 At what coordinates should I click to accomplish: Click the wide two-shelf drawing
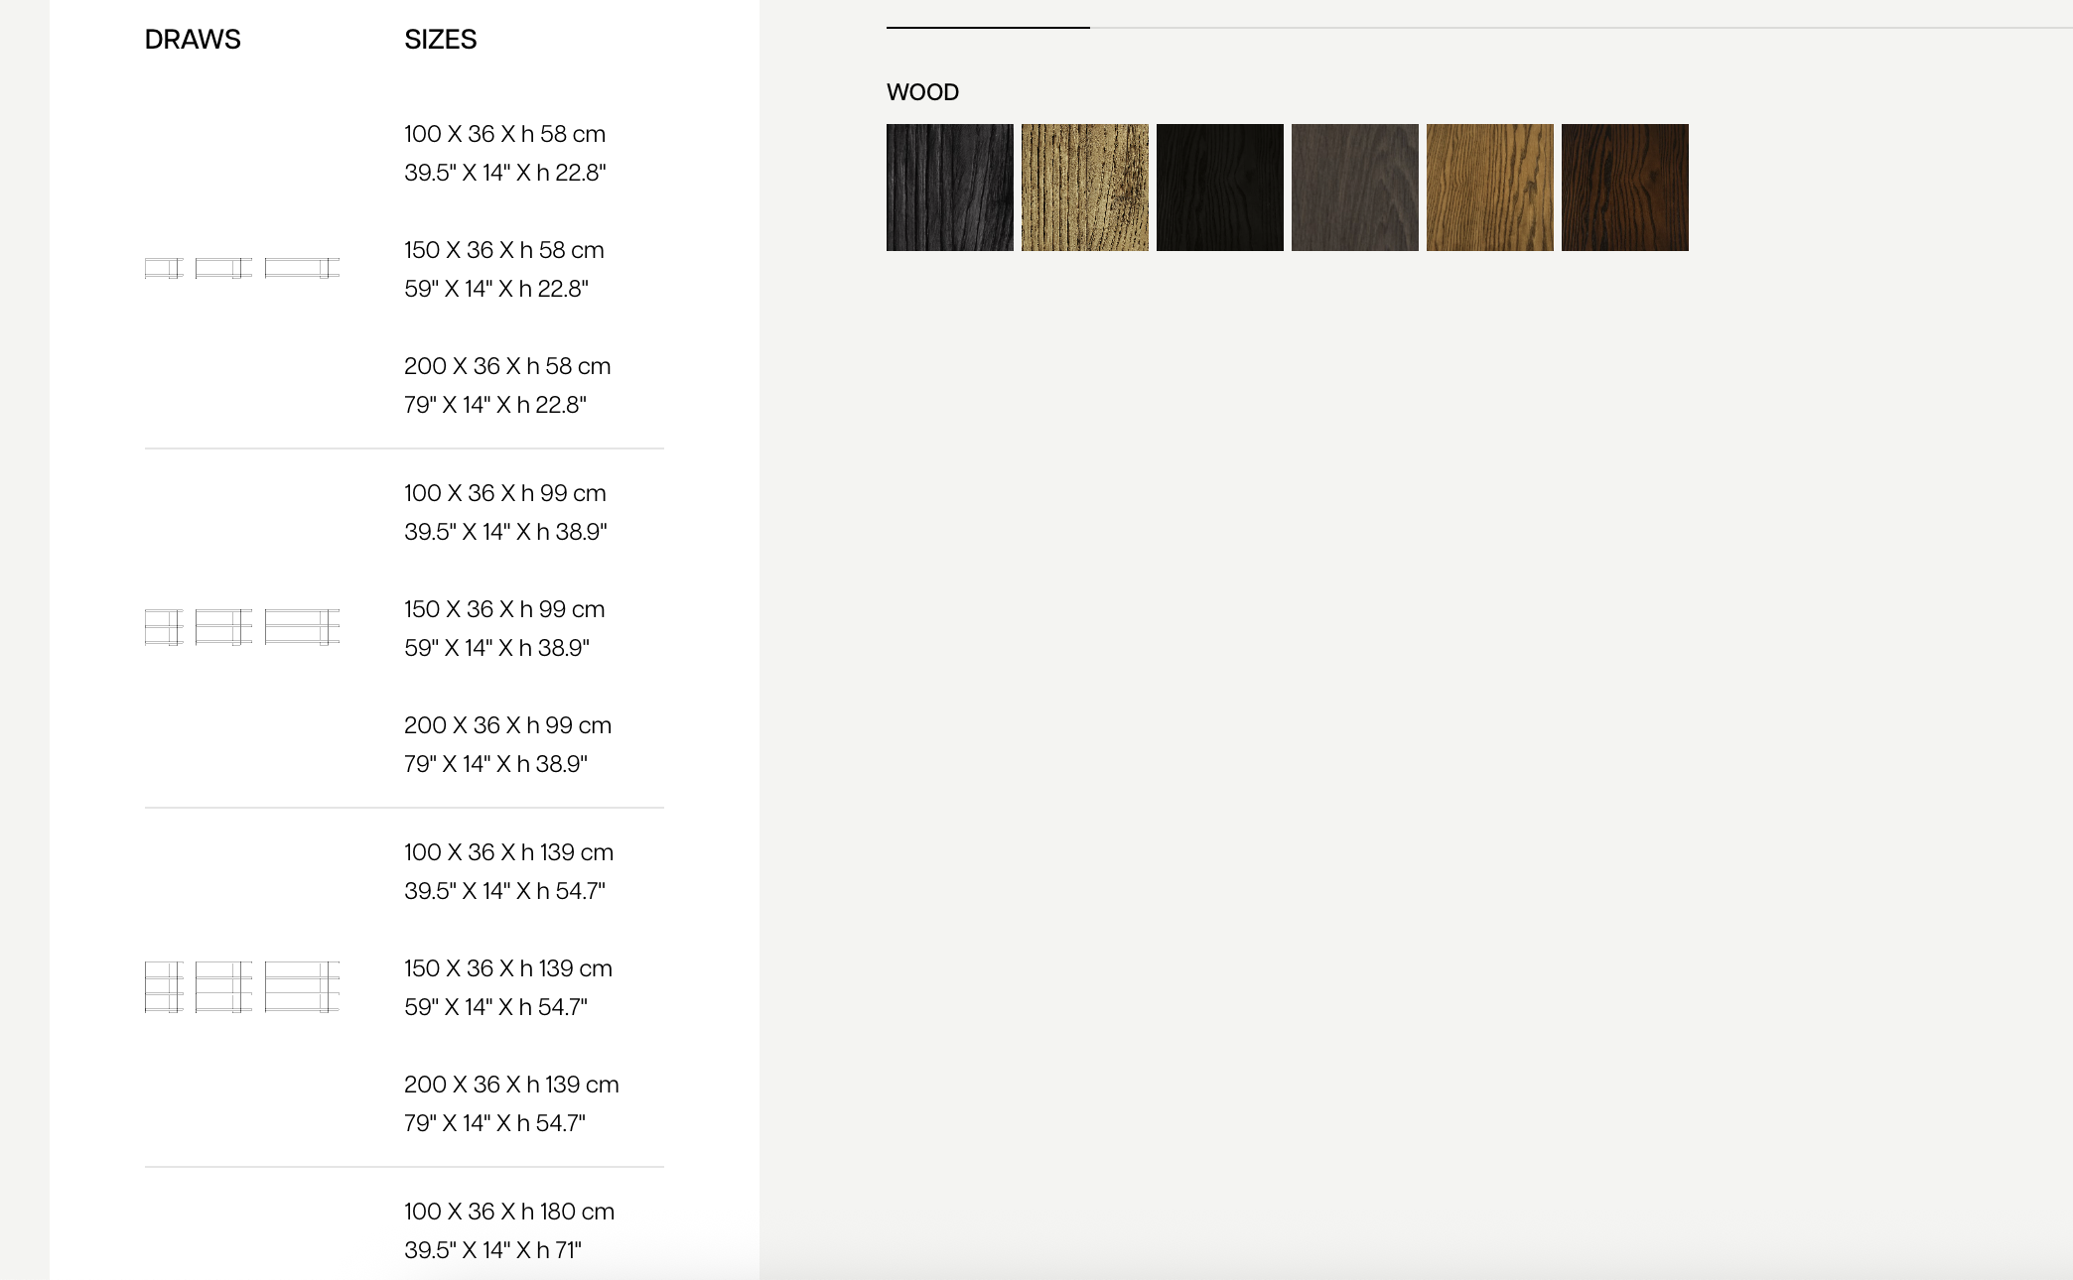pos(302,627)
